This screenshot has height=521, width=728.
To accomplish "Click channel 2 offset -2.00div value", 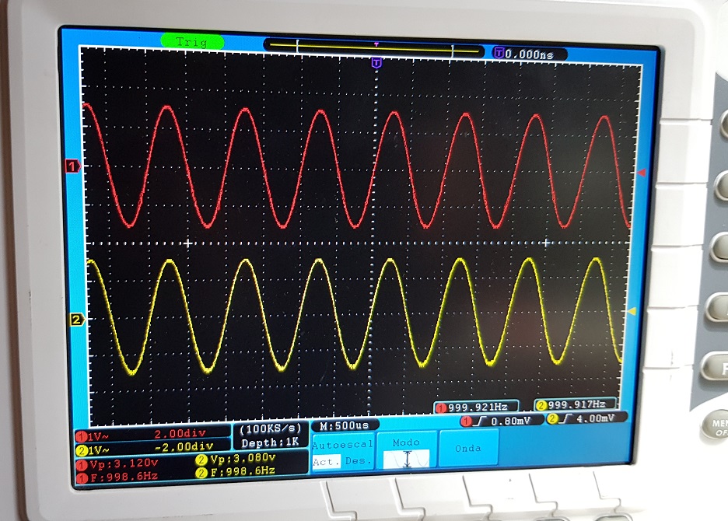I will click(184, 446).
